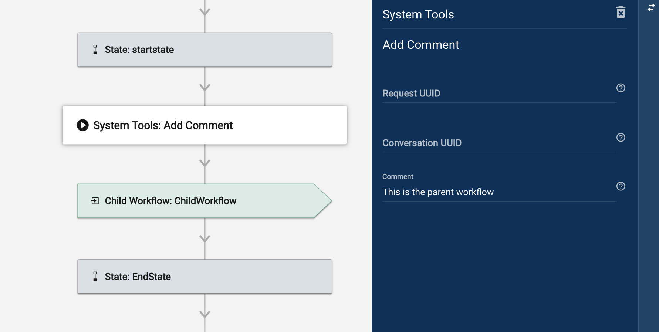Open help for Conversation UUID field
Viewport: 659px width, 332px height.
pyautogui.click(x=621, y=138)
